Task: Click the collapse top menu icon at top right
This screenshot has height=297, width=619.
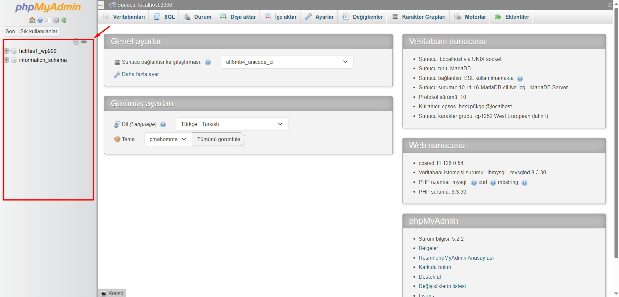Action: 609,5
